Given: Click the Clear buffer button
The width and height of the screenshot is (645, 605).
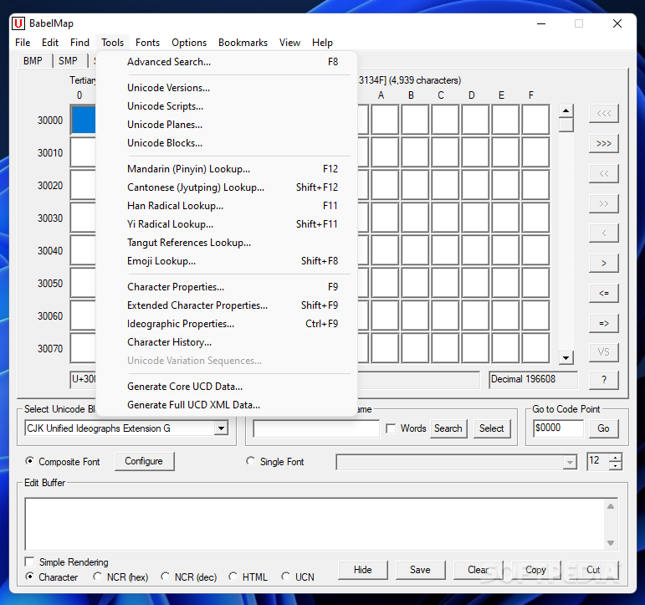Looking at the screenshot, I should [x=478, y=570].
